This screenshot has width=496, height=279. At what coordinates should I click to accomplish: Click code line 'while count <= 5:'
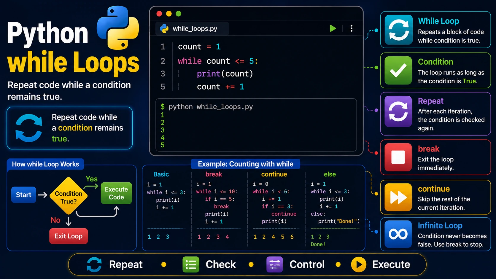click(x=218, y=61)
